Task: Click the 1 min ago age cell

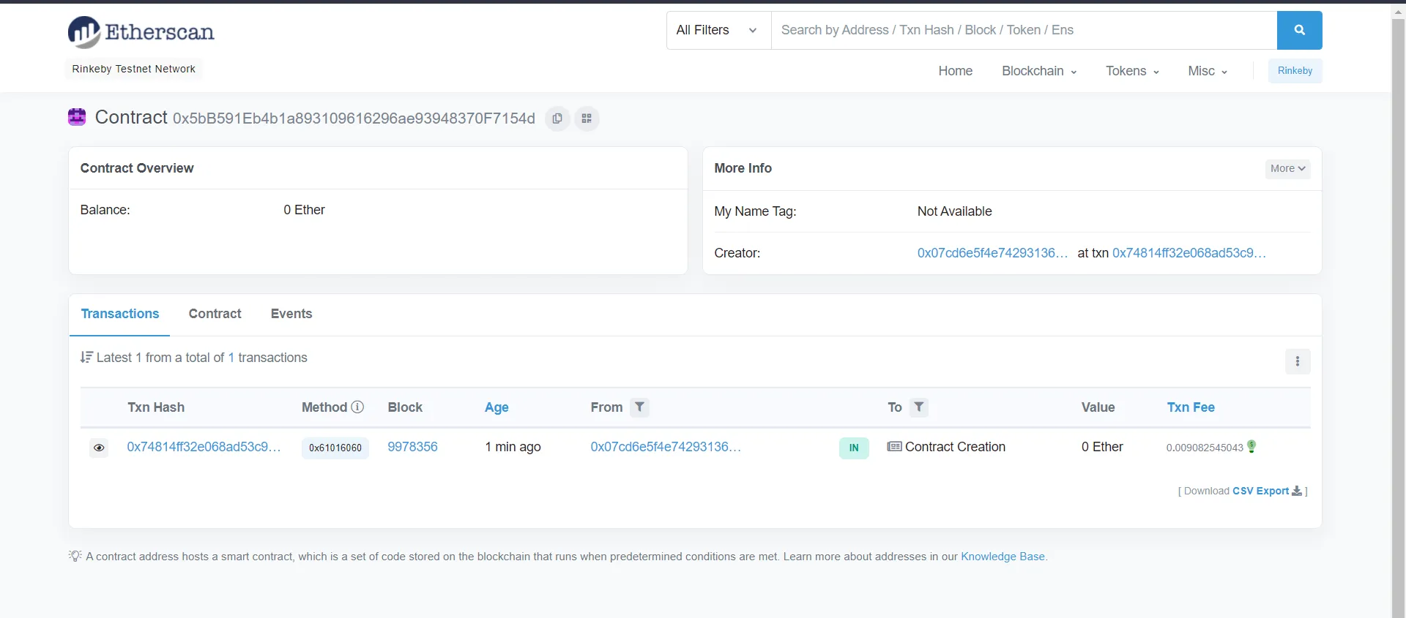Action: [x=513, y=447]
